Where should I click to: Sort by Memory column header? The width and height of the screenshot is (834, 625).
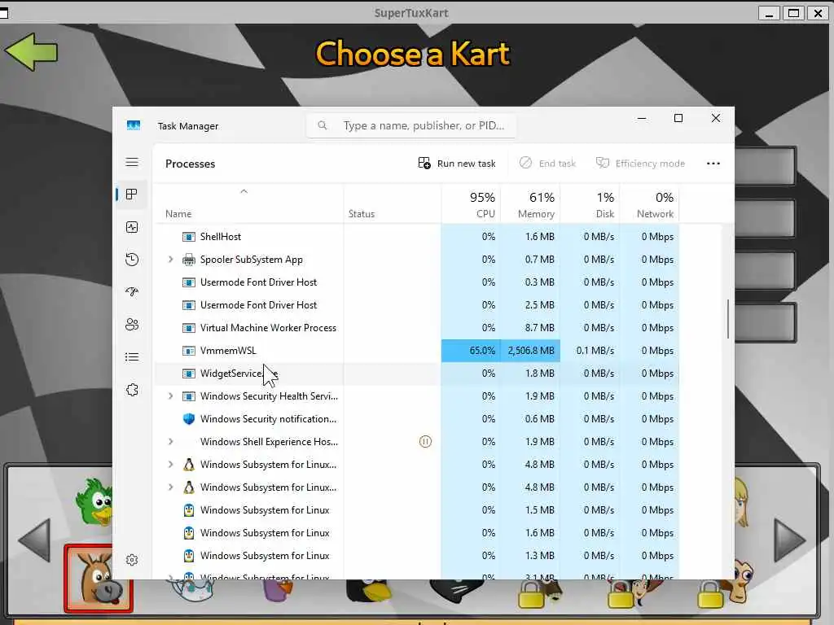point(531,205)
